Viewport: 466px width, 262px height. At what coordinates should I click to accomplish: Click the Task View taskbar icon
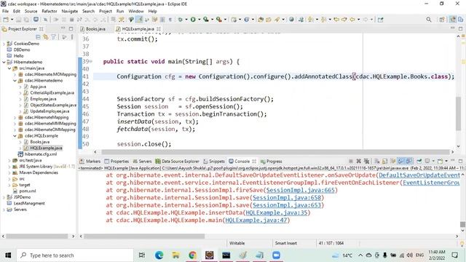[x=142, y=255]
